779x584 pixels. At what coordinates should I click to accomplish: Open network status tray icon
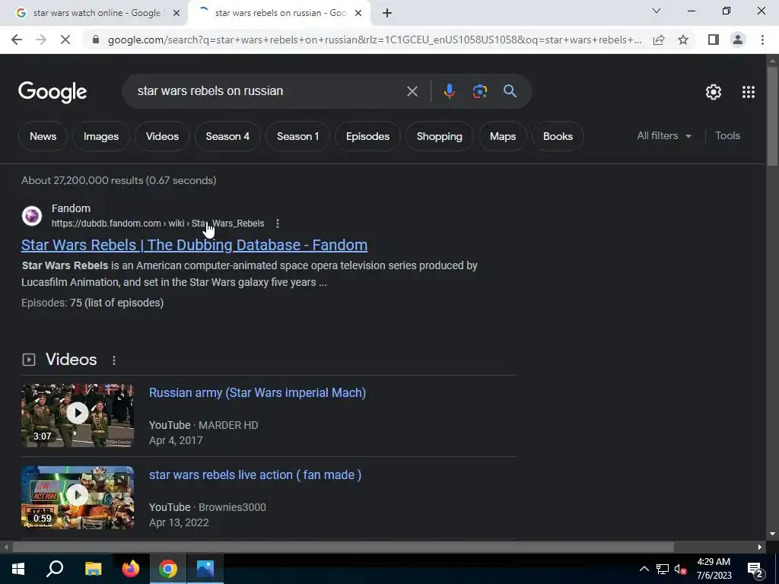[x=663, y=569]
